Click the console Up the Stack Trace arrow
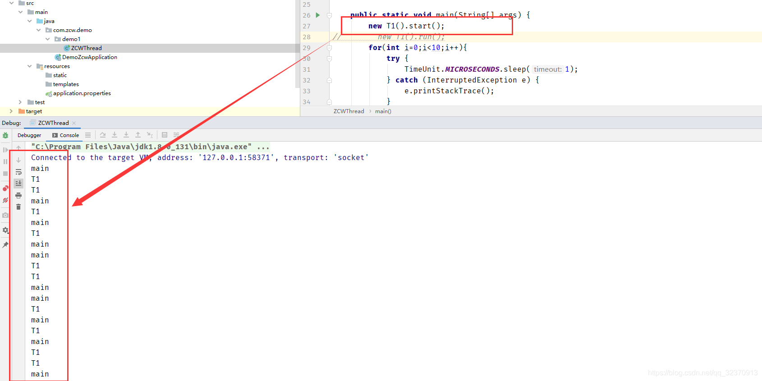762x381 pixels. [x=18, y=148]
